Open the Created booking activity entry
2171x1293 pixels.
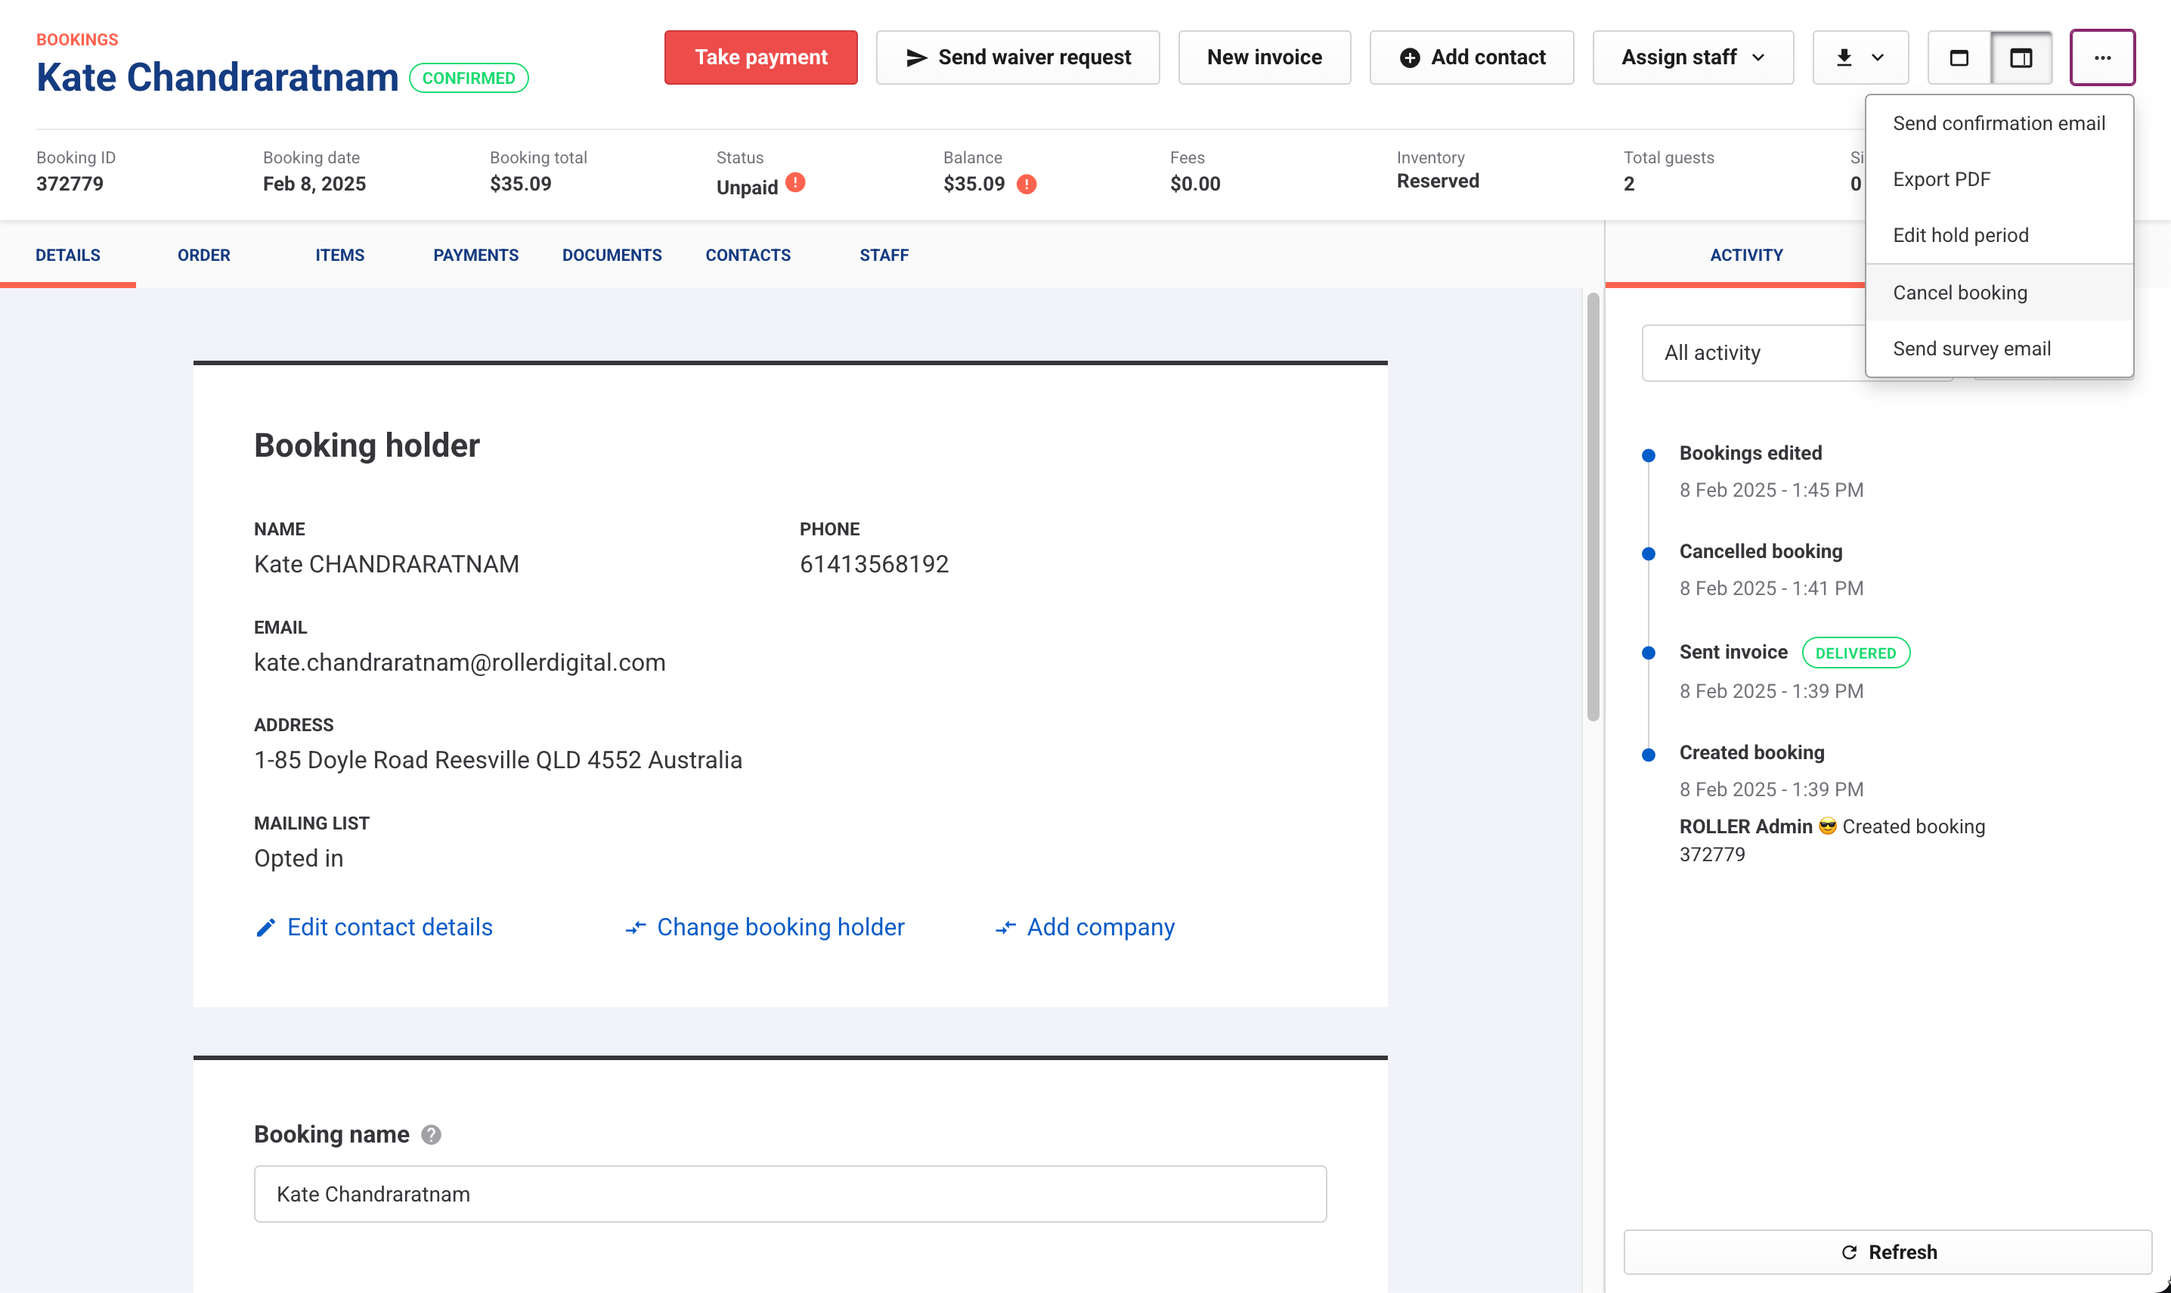[1751, 752]
